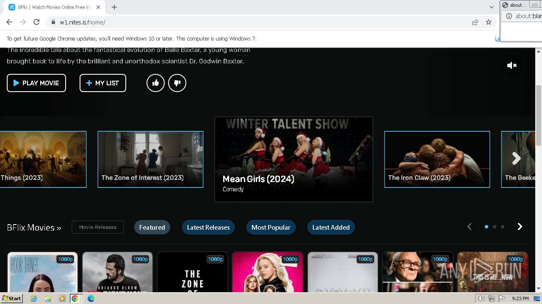Dislike the movie with thumbs down
This screenshot has height=304, width=542.
[177, 83]
